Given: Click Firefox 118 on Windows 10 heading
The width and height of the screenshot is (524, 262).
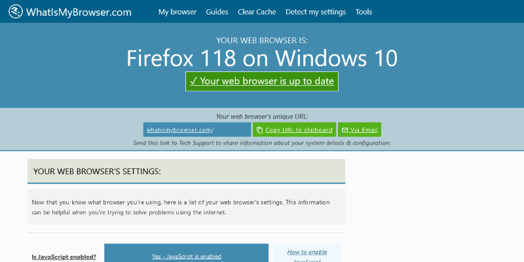Looking at the screenshot, I should pyautogui.click(x=262, y=58).
